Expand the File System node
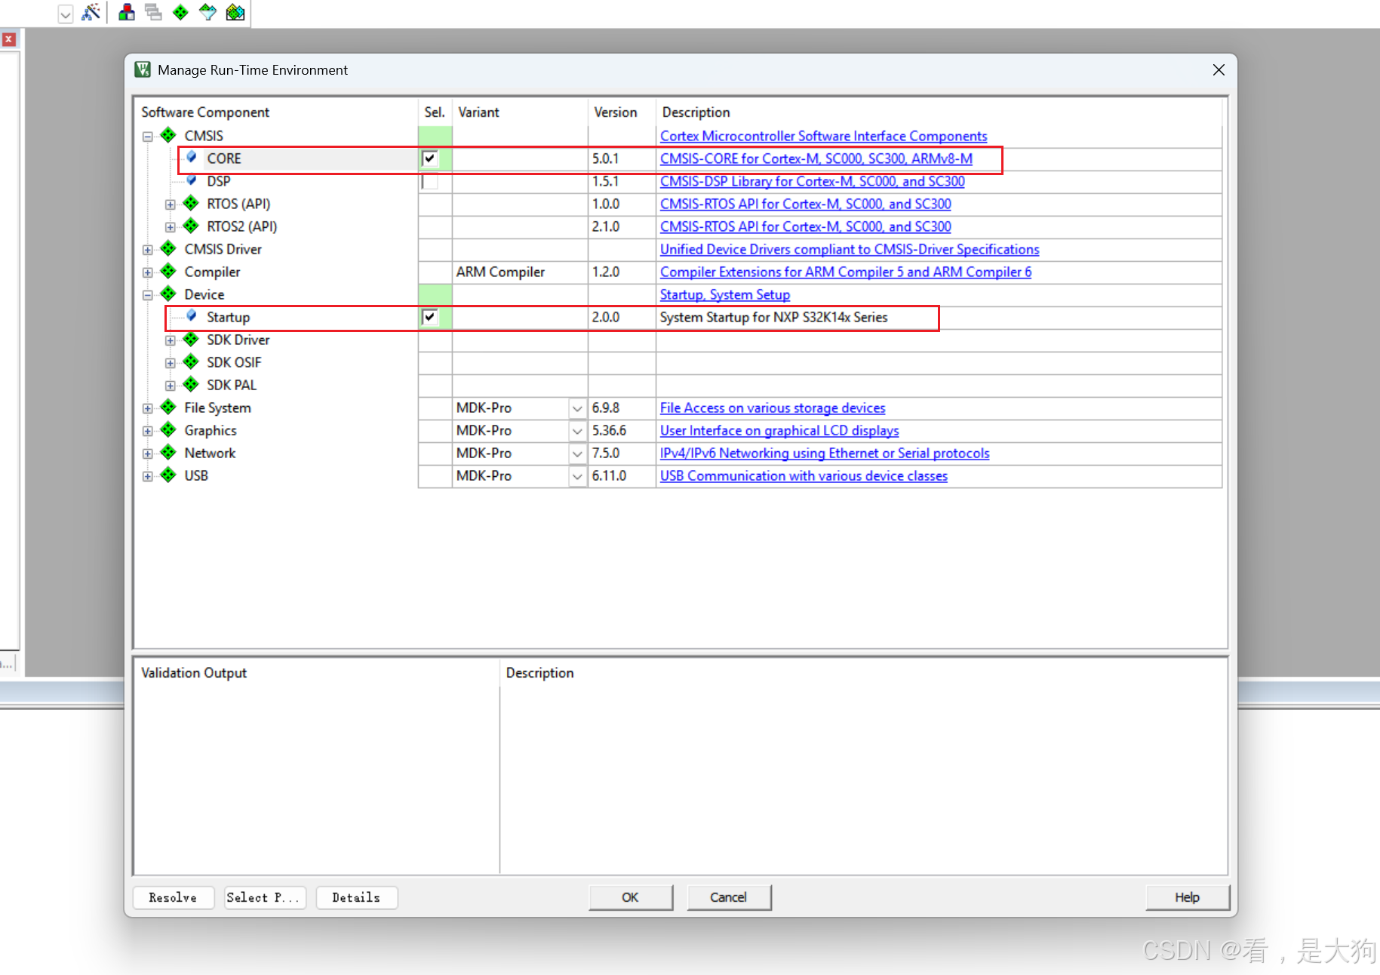This screenshot has height=975, width=1380. (x=148, y=408)
